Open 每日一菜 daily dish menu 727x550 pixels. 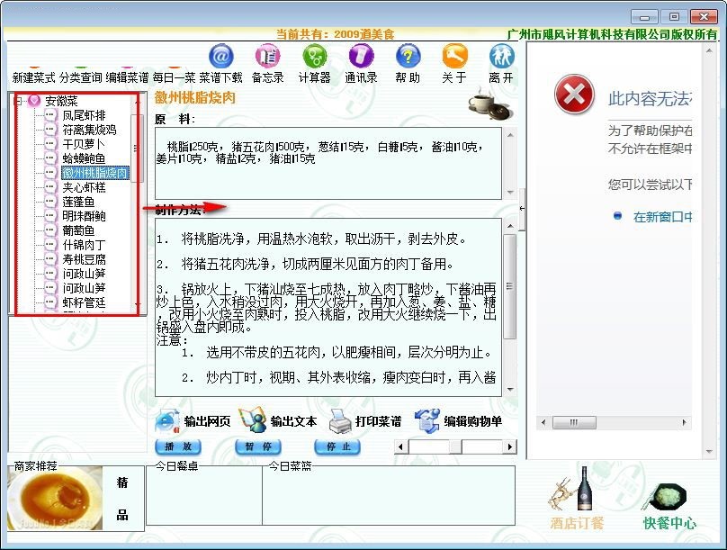point(175,77)
